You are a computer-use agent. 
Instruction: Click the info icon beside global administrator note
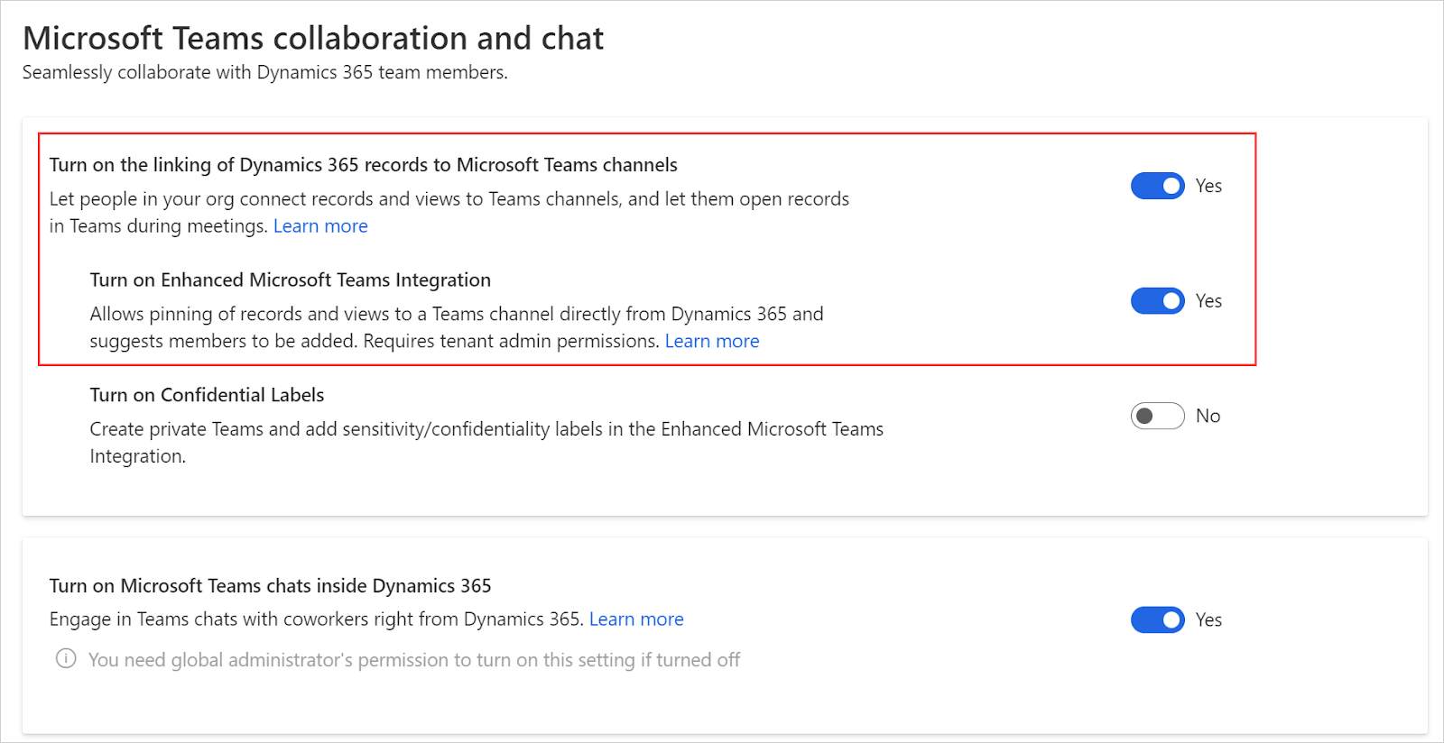66,659
